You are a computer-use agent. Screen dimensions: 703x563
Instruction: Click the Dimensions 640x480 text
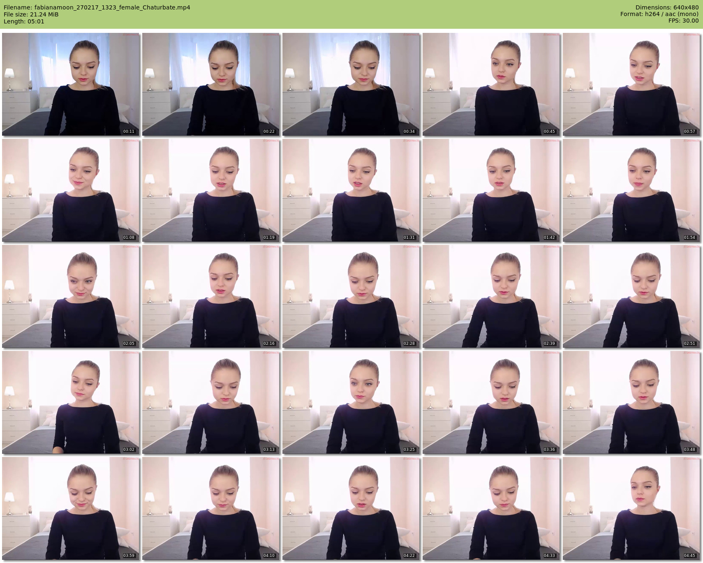(667, 7)
